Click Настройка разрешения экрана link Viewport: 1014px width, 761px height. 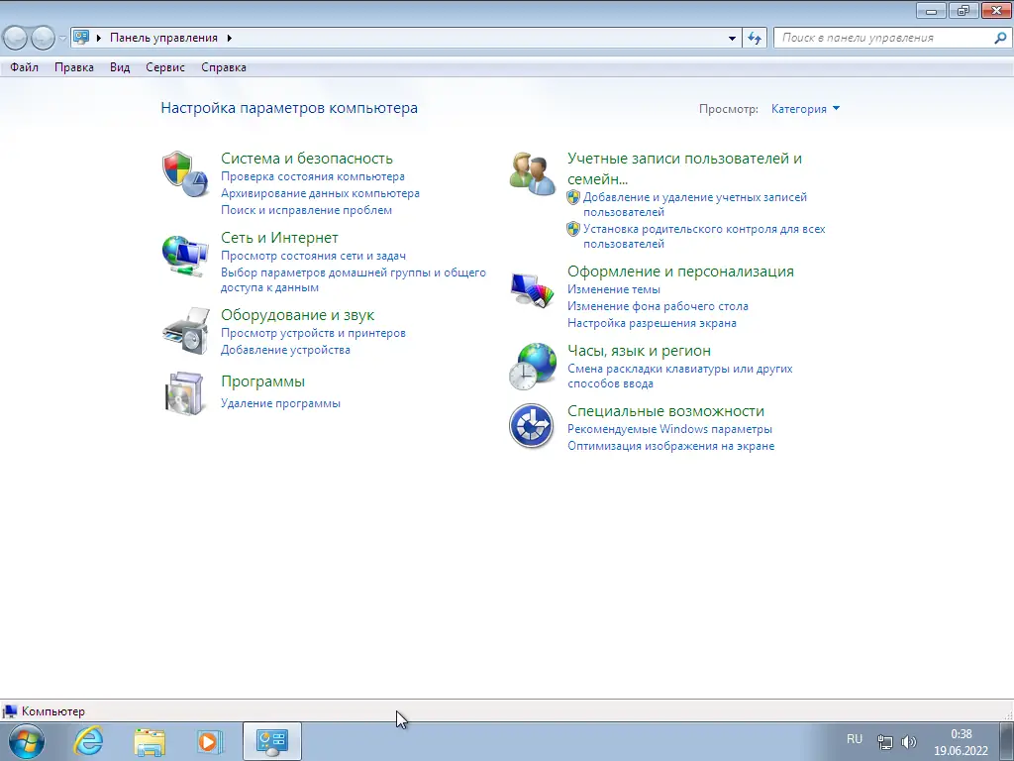point(652,323)
